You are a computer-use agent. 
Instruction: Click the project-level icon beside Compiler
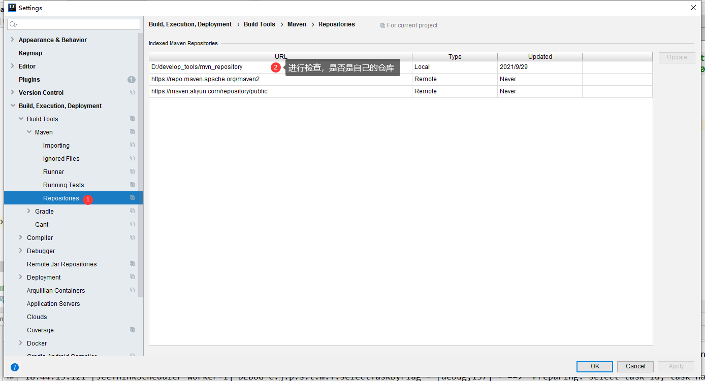click(132, 237)
